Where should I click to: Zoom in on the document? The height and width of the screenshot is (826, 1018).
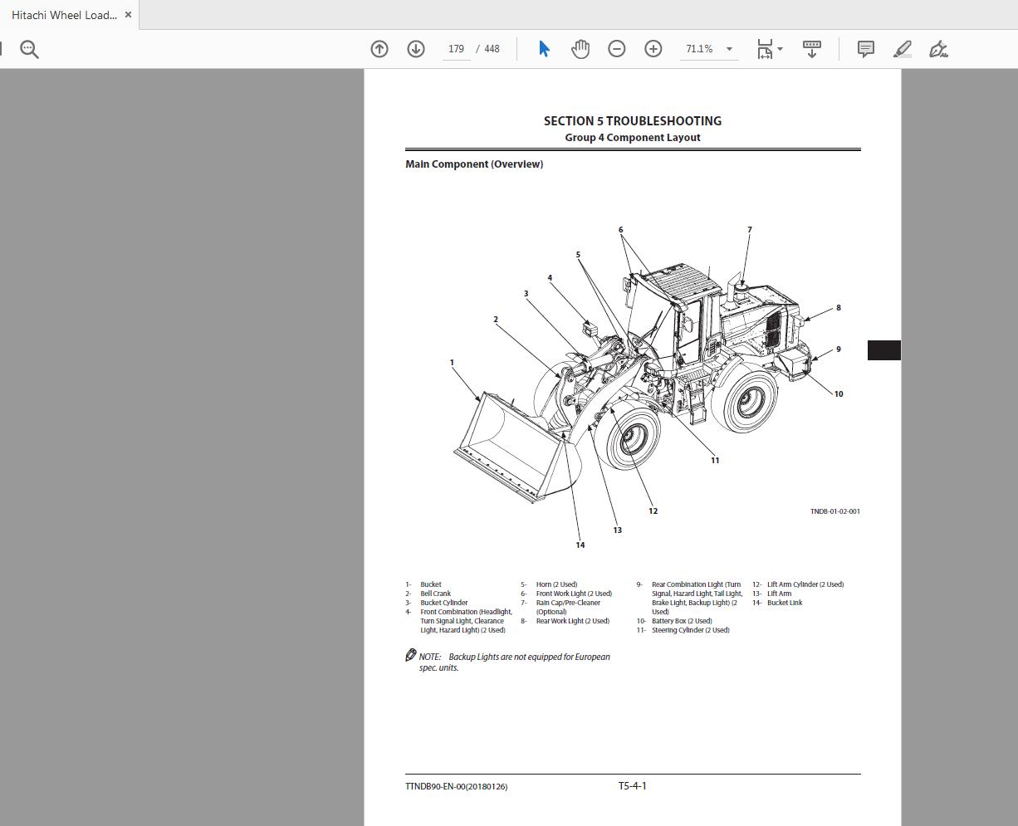coord(653,49)
